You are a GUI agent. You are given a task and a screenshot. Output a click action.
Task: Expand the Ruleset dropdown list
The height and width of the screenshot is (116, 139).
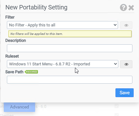point(62,64)
